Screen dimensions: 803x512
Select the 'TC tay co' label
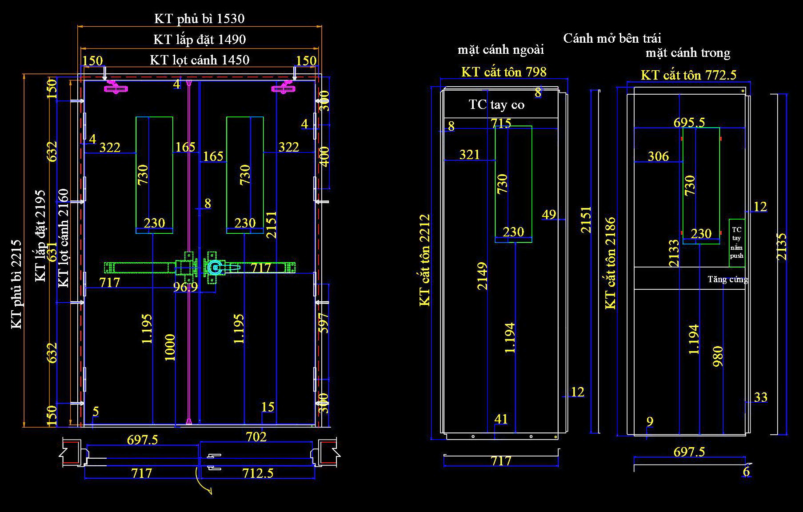tap(496, 105)
